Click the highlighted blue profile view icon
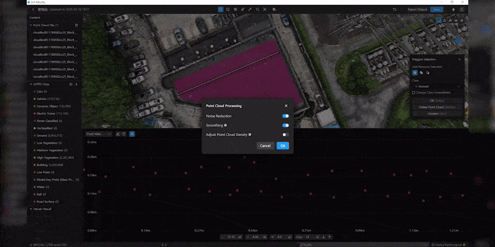Image resolution: width=495 pixels, height=247 pixels. click(132, 134)
